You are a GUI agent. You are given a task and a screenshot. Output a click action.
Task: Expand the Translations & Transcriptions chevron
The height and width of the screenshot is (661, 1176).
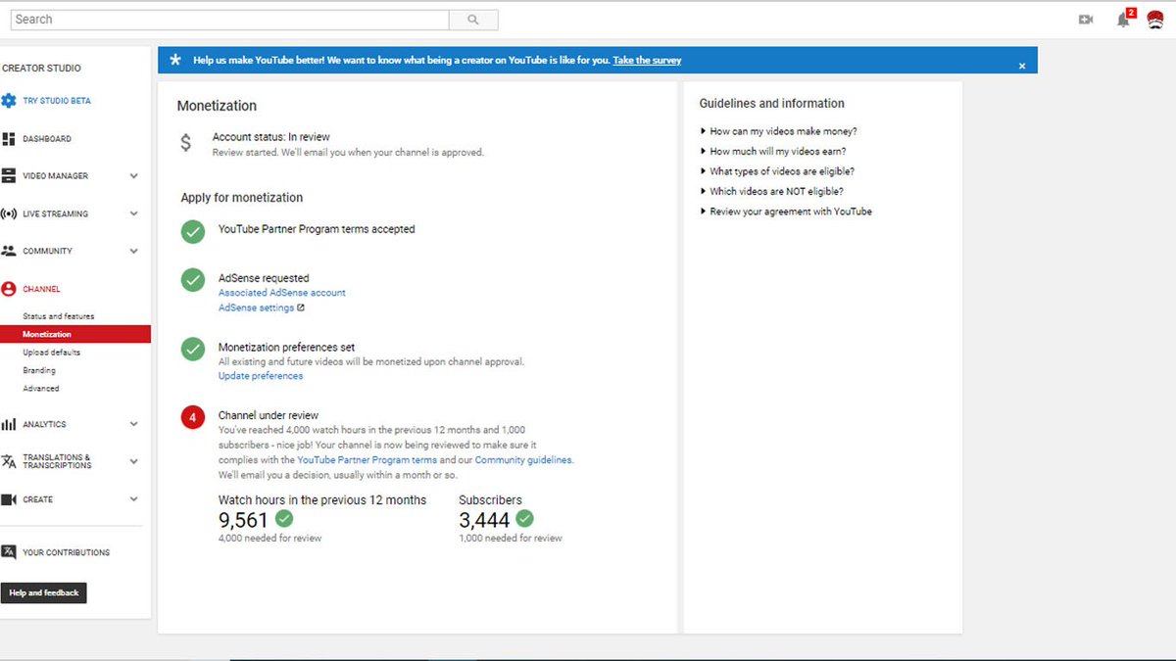(134, 461)
